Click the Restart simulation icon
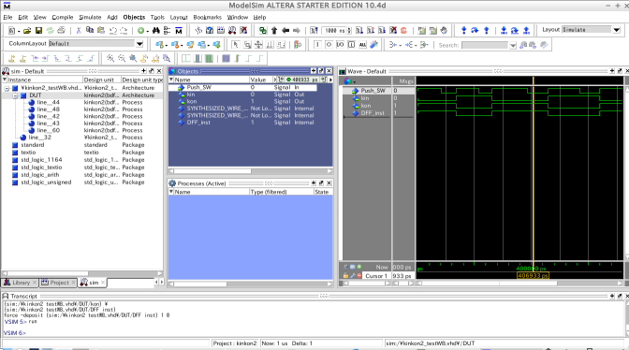 pos(314,31)
